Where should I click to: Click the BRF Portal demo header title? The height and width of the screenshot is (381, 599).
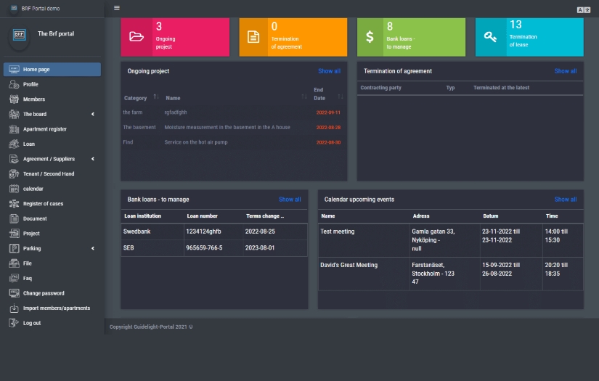[41, 9]
